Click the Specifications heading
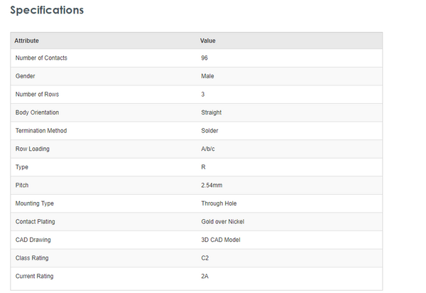 47,11
